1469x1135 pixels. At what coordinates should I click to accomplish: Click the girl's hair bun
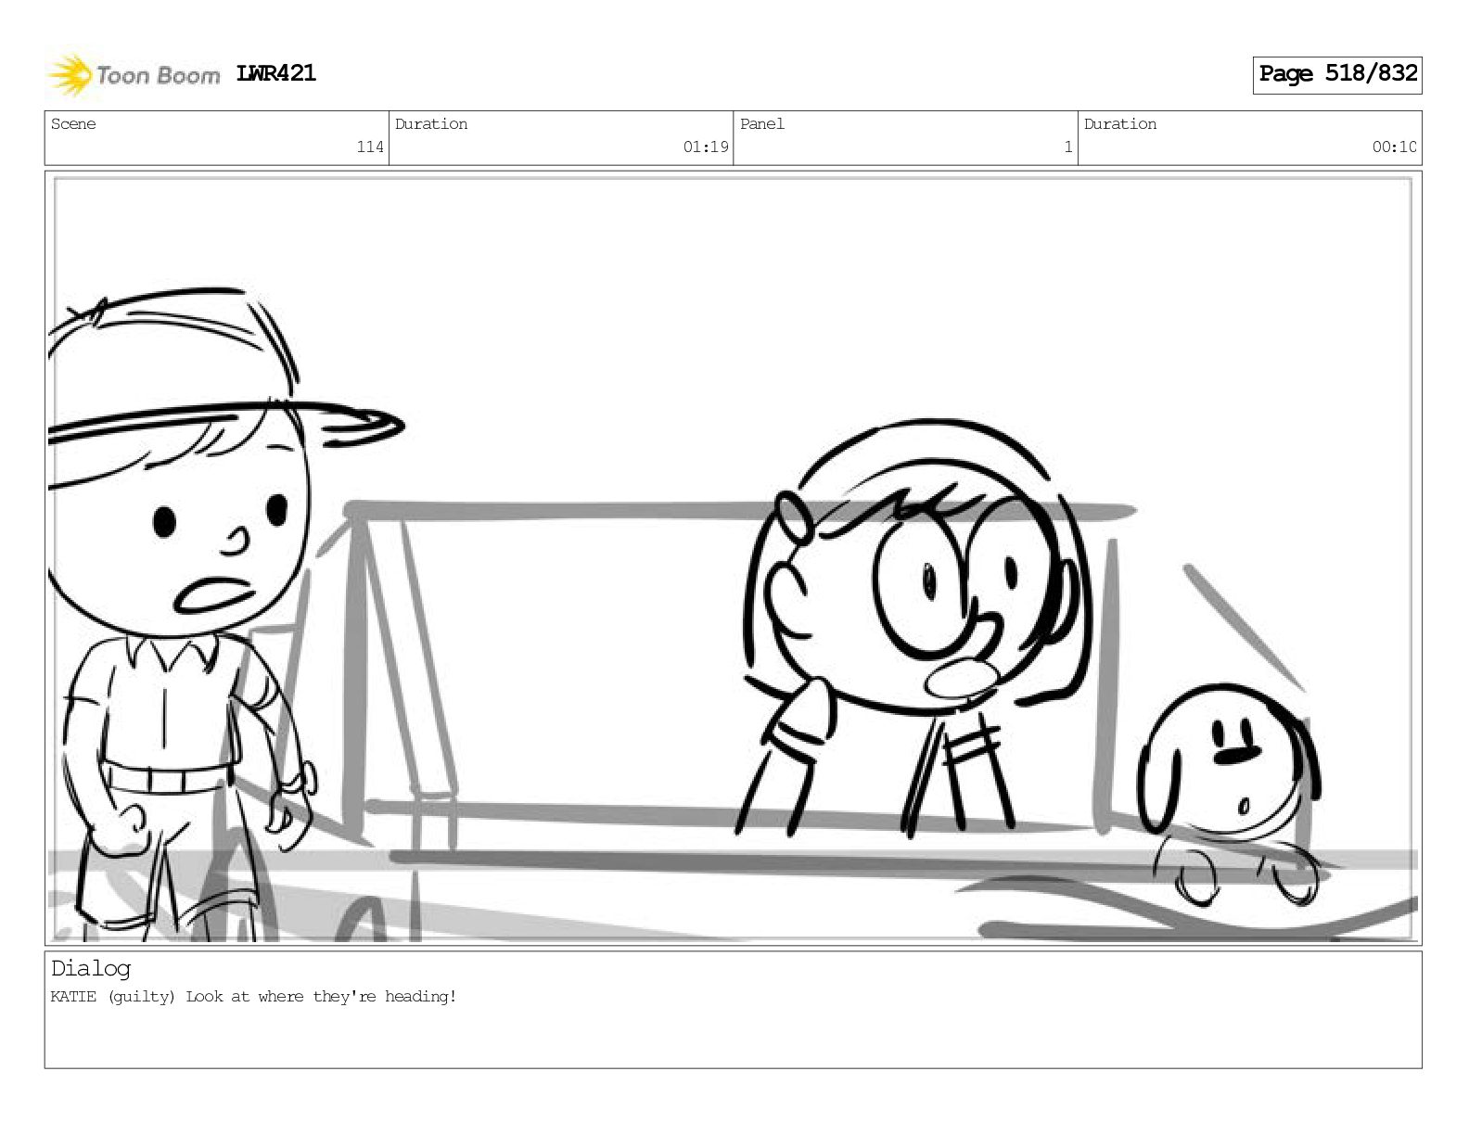791,516
